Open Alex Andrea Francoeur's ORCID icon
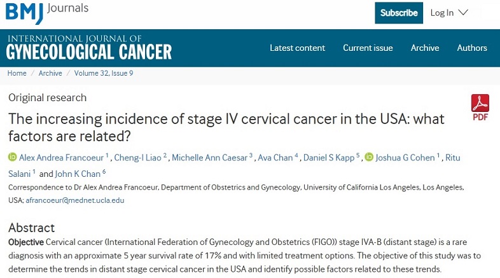The height and width of the screenshot is (278, 500). click(12, 157)
